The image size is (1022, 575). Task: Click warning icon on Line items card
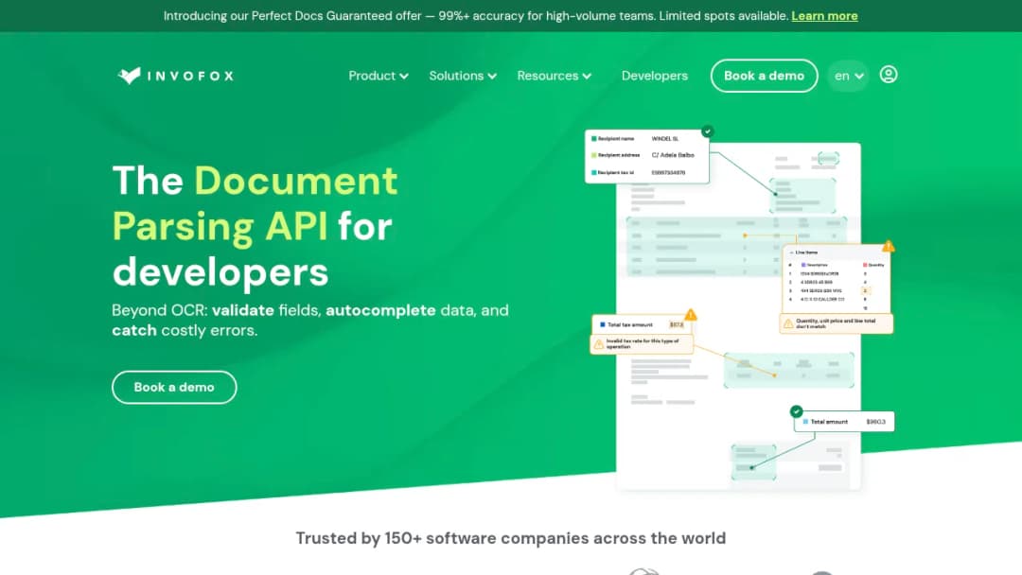pyautogui.click(x=889, y=246)
